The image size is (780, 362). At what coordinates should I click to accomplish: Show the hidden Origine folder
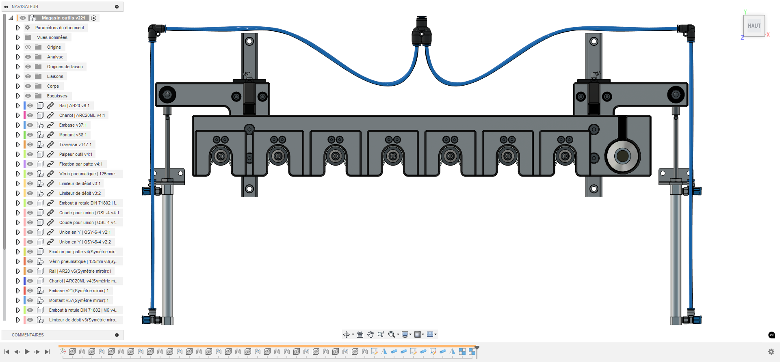[28, 47]
